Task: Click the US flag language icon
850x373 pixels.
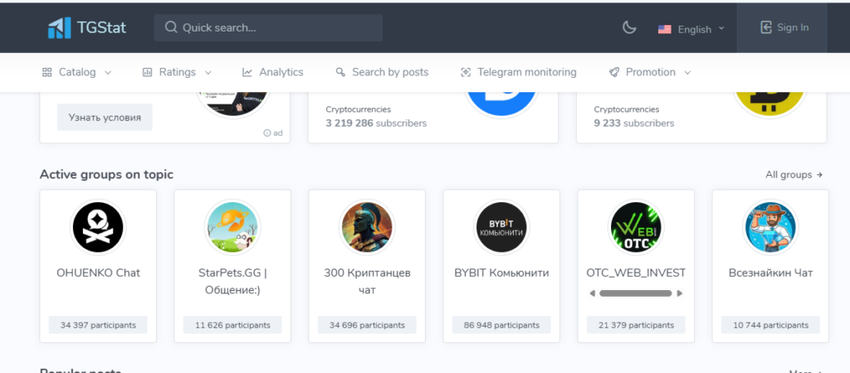Action: pyautogui.click(x=665, y=29)
